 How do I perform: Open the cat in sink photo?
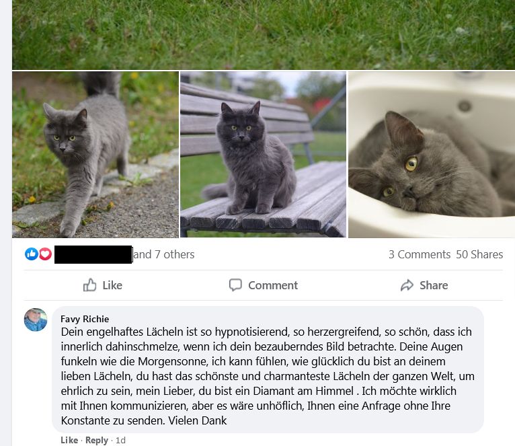tap(432, 155)
